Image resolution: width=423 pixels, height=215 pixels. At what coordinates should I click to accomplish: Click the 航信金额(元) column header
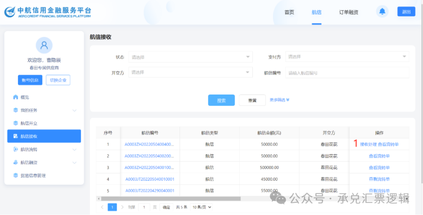269,133
